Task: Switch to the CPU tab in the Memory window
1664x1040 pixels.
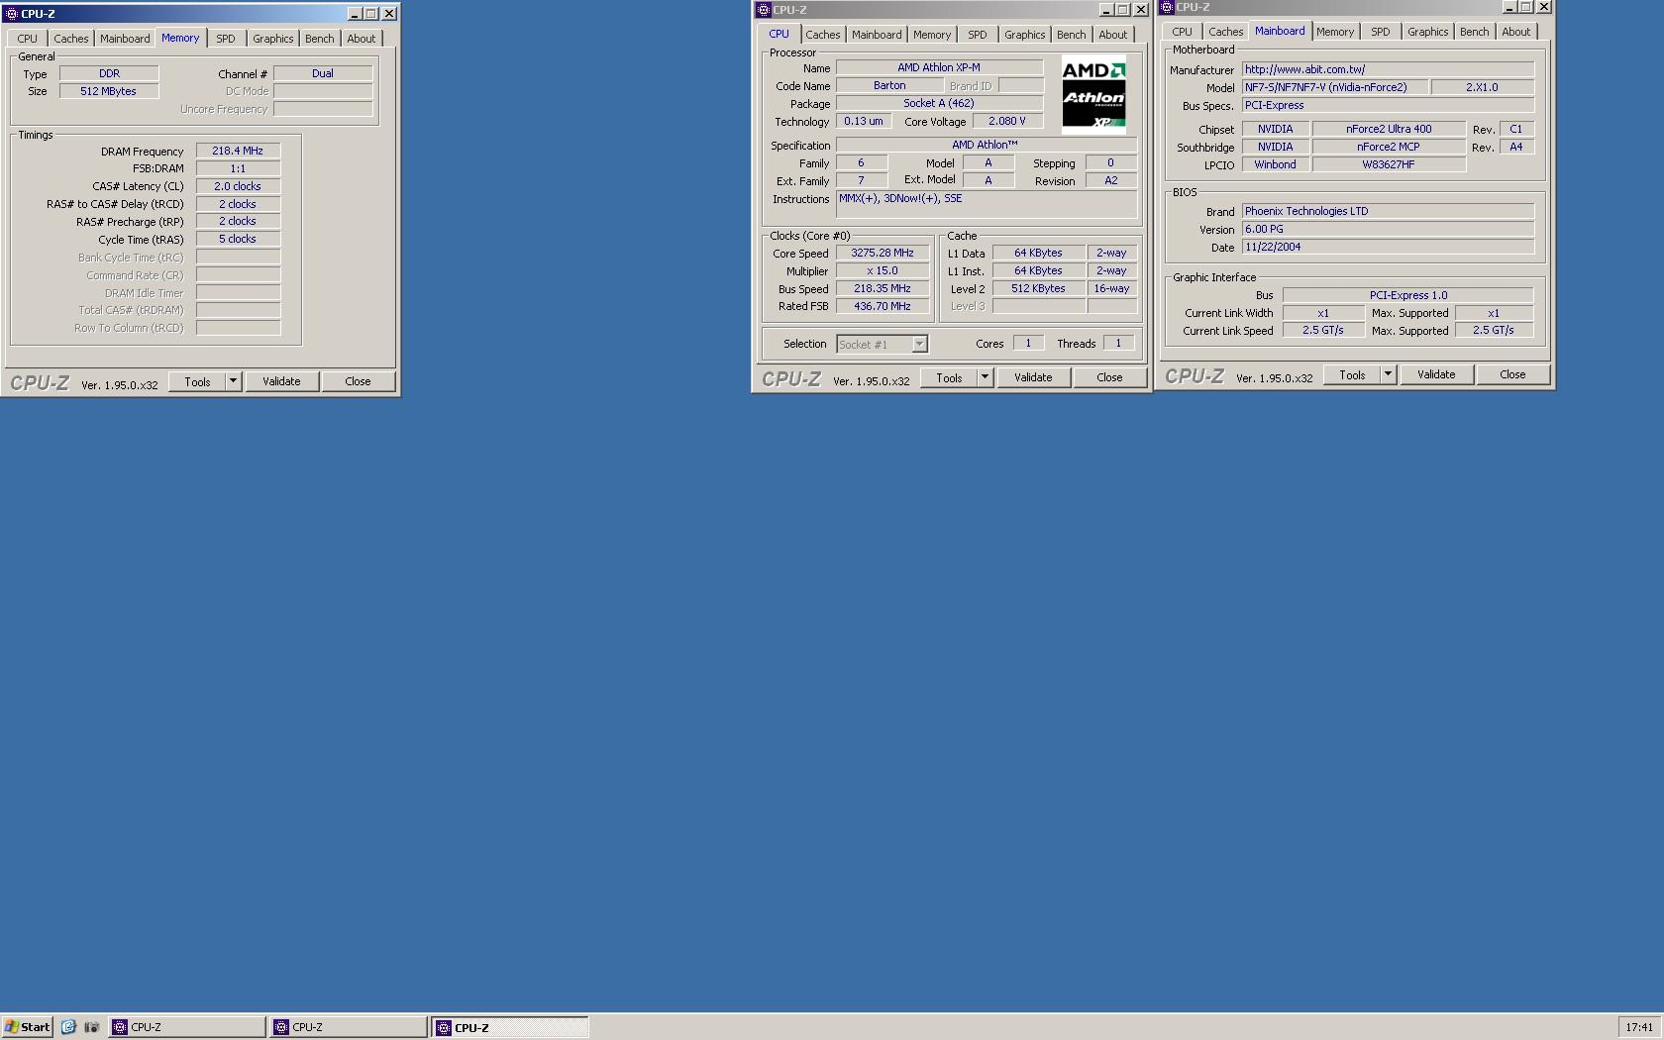Action: tap(28, 39)
